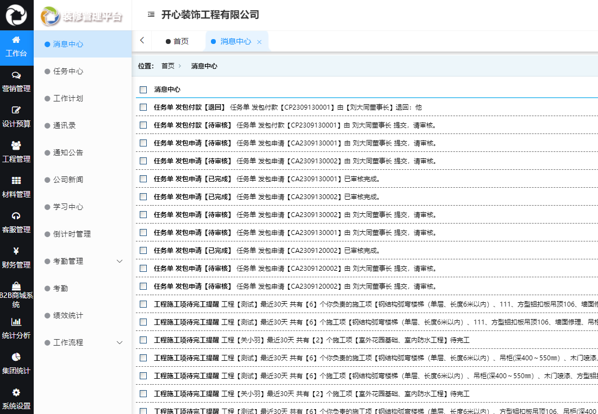Select the 客服管理 headset icon
This screenshot has height=414, width=598.
click(x=16, y=224)
